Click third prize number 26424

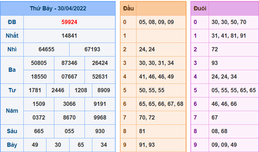click(100, 63)
